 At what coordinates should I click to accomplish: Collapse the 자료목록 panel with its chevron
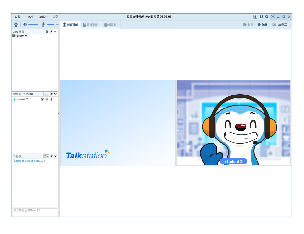[x=55, y=31]
